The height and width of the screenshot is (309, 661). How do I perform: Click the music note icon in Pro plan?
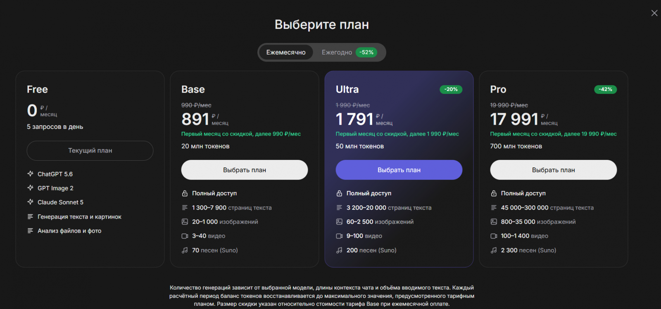coord(494,250)
